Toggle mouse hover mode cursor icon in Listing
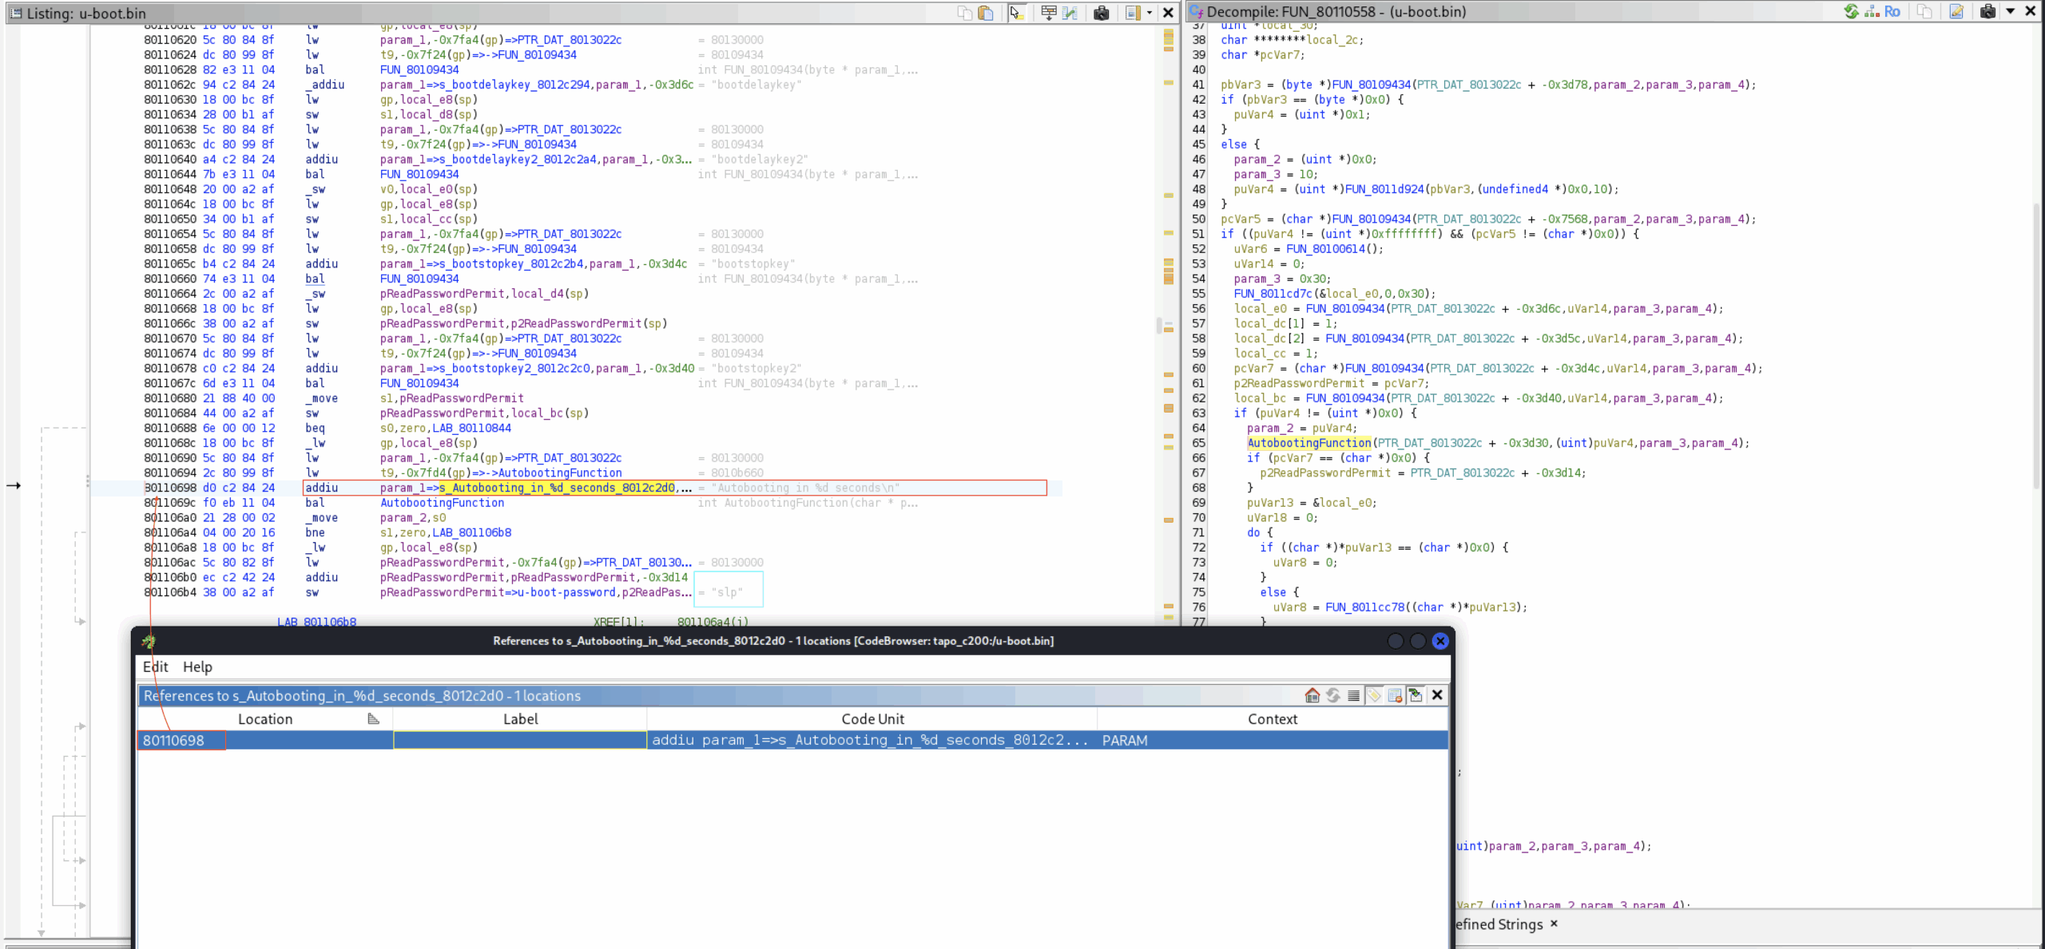 coord(1016,13)
